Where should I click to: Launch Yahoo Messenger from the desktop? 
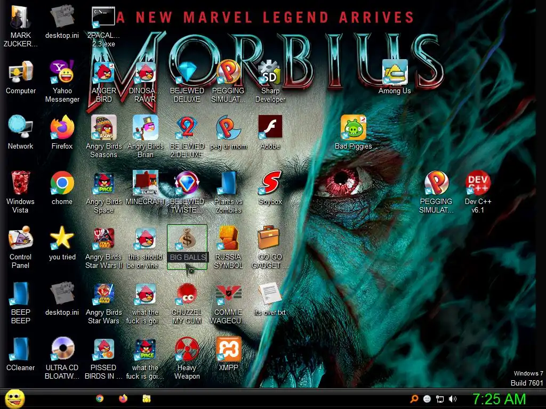[62, 72]
